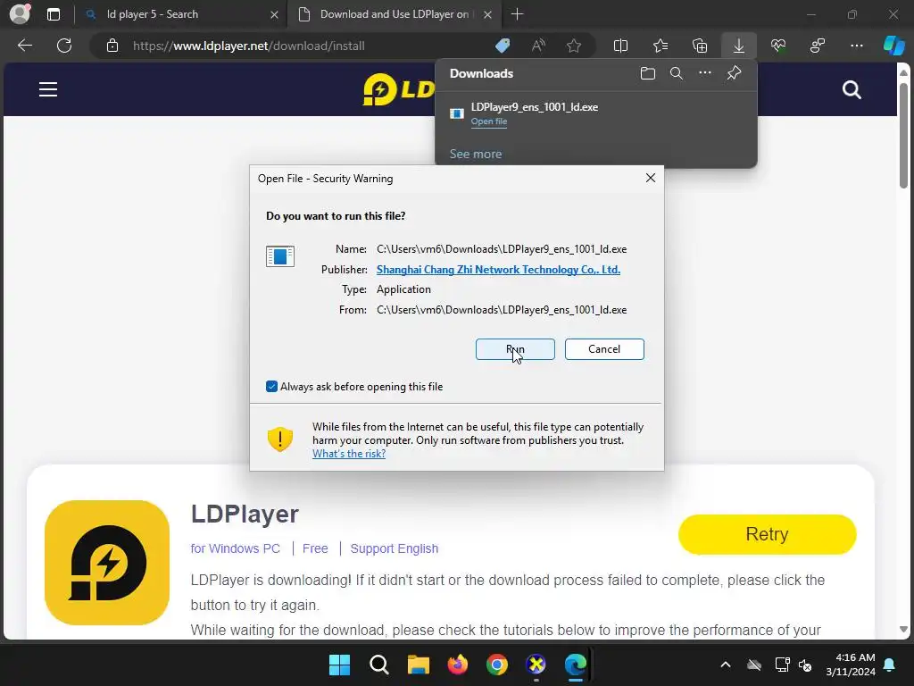This screenshot has width=914, height=686.
Task: Open Edge Settings and more menu
Action: click(856, 46)
